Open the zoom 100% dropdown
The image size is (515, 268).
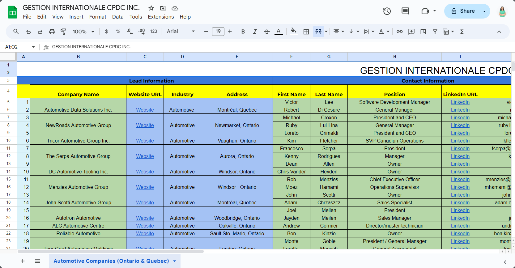click(83, 32)
